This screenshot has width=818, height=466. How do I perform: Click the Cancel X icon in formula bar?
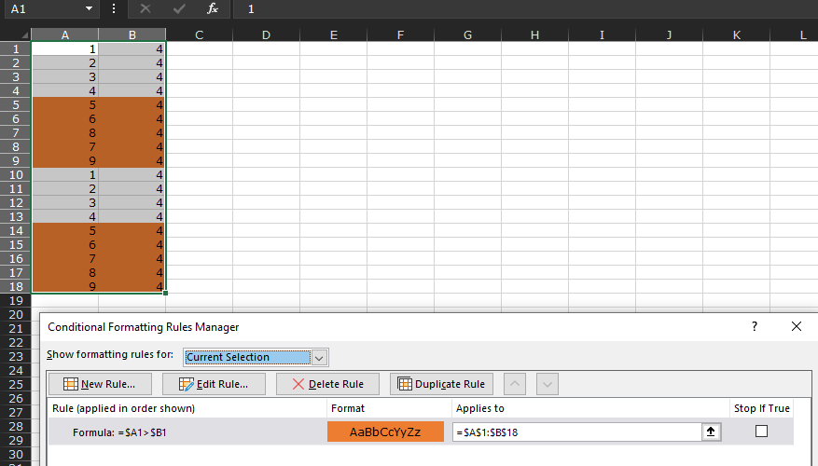coord(146,9)
